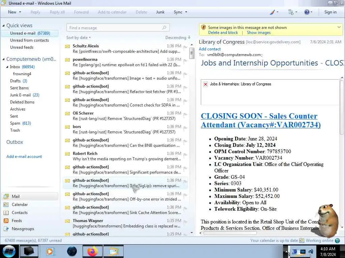Open the Robert Reich message

[x=125, y=156]
